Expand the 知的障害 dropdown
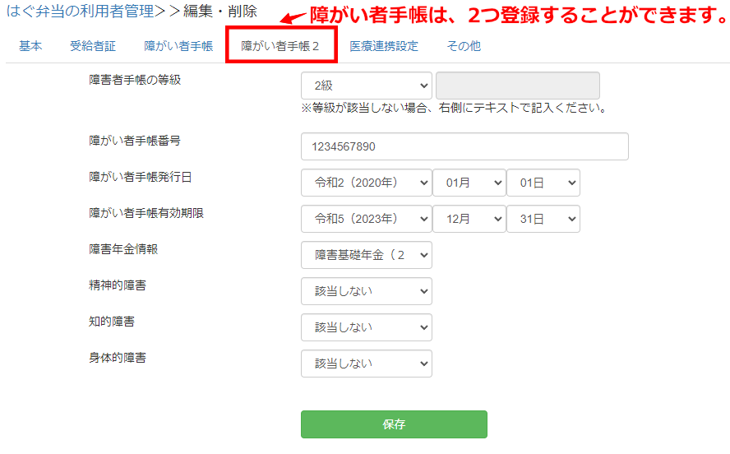Image resolution: width=730 pixels, height=454 pixels. pos(366,327)
